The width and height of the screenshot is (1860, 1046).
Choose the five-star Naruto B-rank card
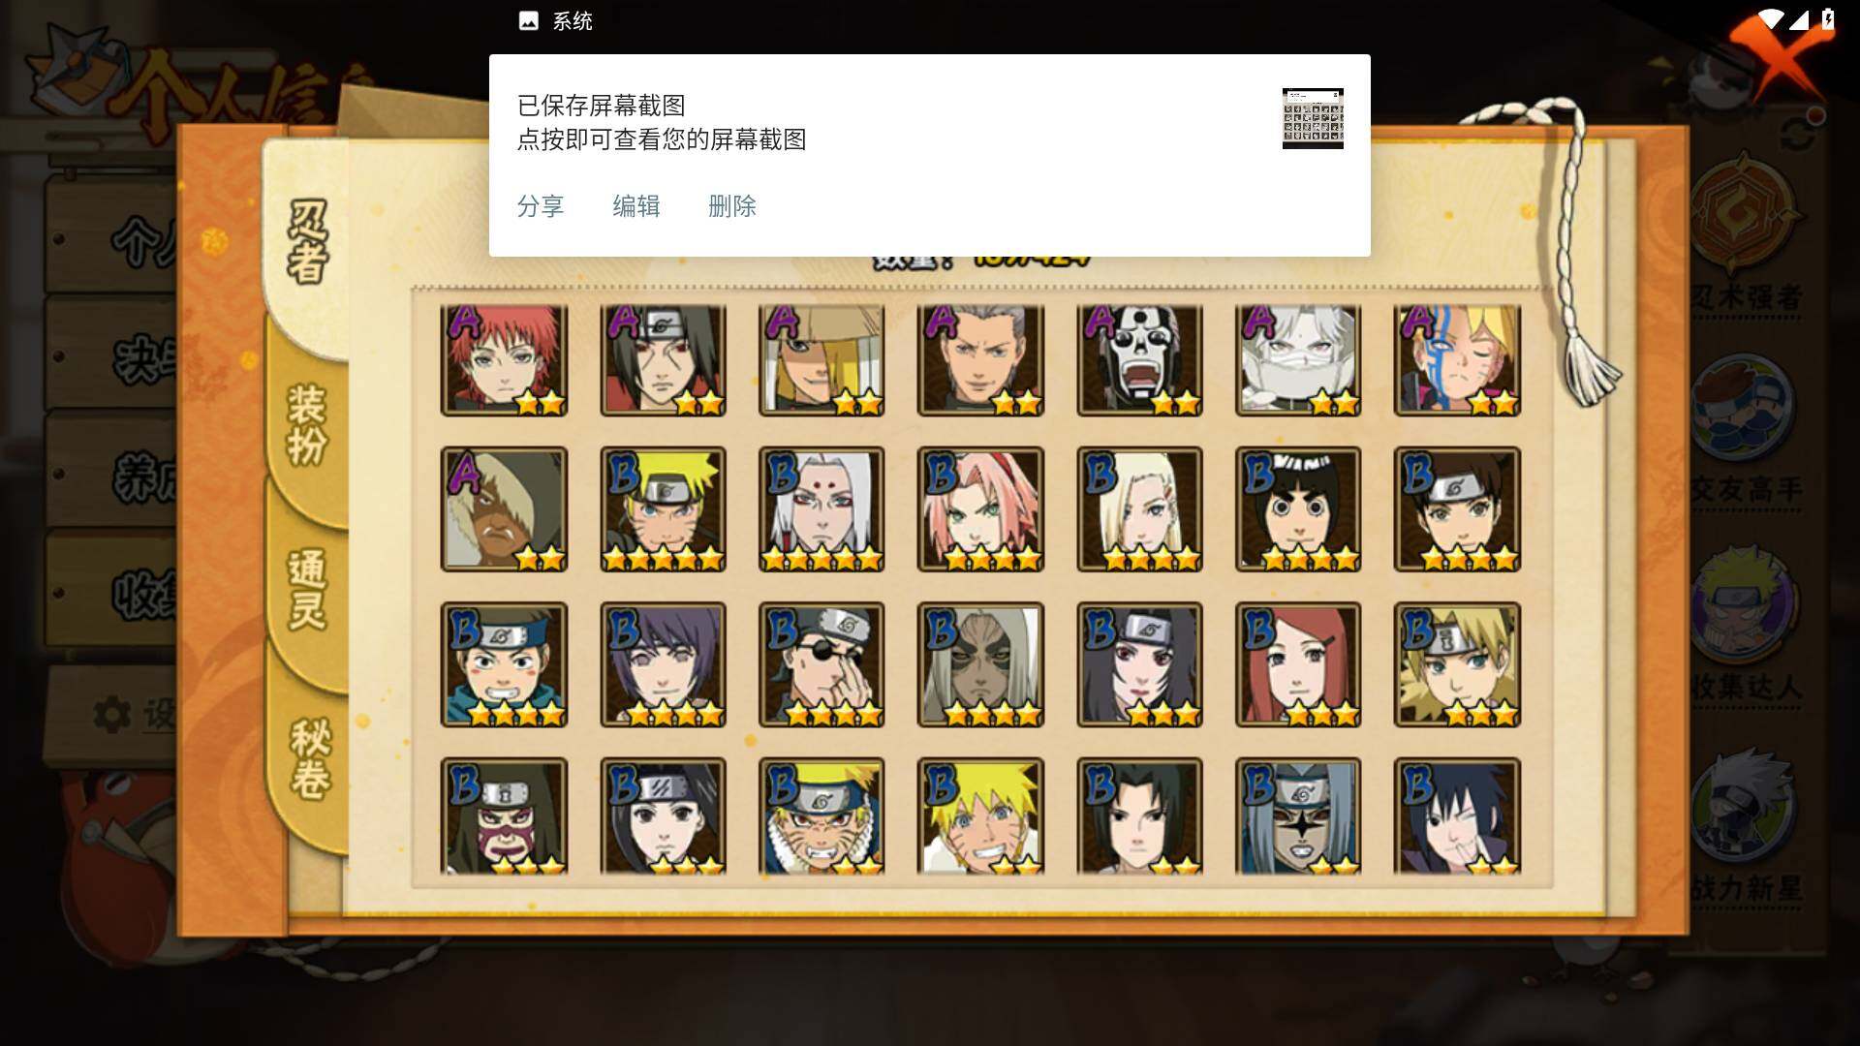(x=663, y=509)
